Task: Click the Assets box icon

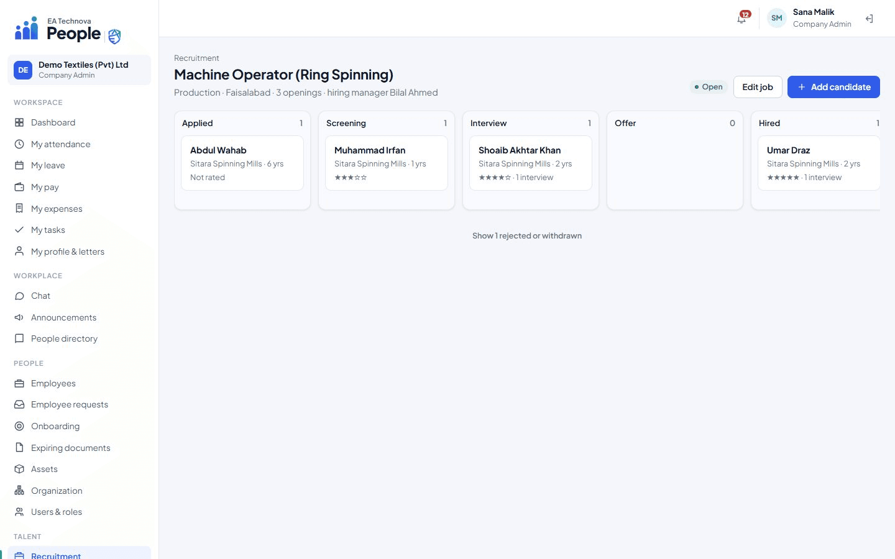Action: click(19, 469)
